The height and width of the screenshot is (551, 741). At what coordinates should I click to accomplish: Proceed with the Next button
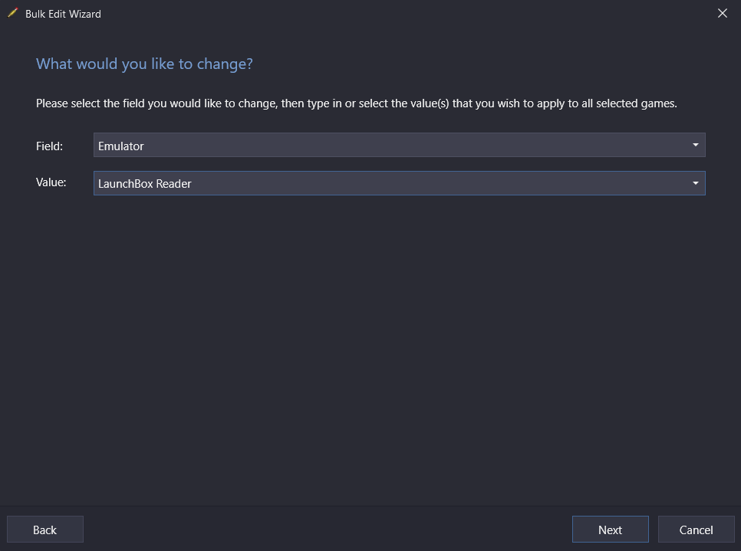(x=610, y=530)
